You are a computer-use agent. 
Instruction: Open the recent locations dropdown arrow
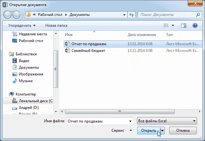23,15
